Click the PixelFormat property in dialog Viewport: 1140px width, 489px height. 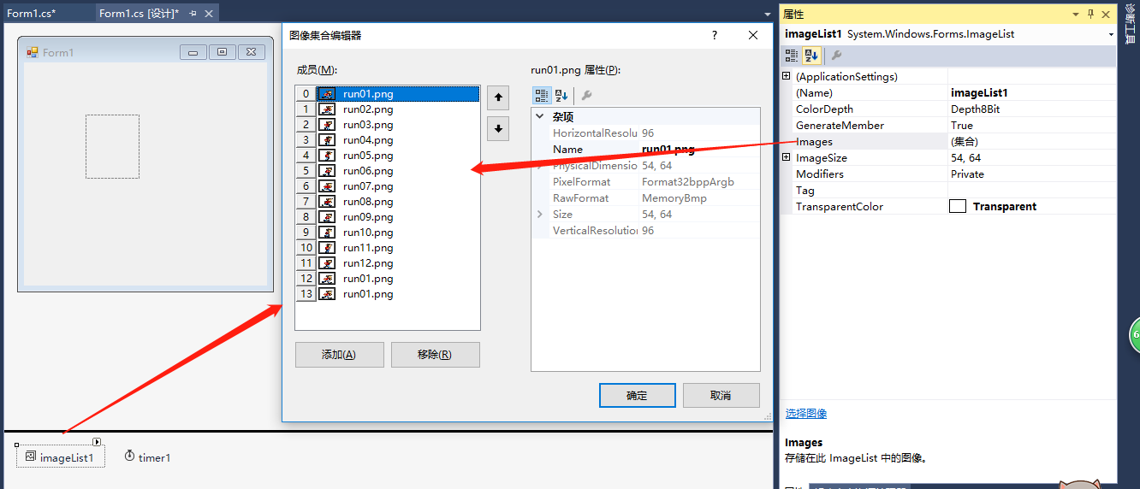coord(645,182)
